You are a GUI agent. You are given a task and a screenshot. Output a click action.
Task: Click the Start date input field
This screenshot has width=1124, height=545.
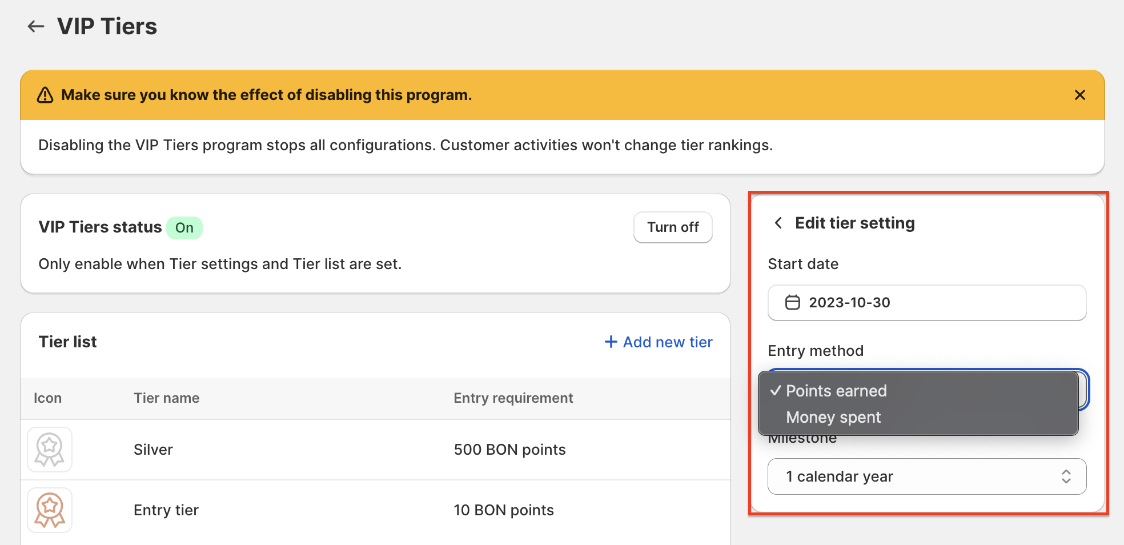[x=926, y=302]
